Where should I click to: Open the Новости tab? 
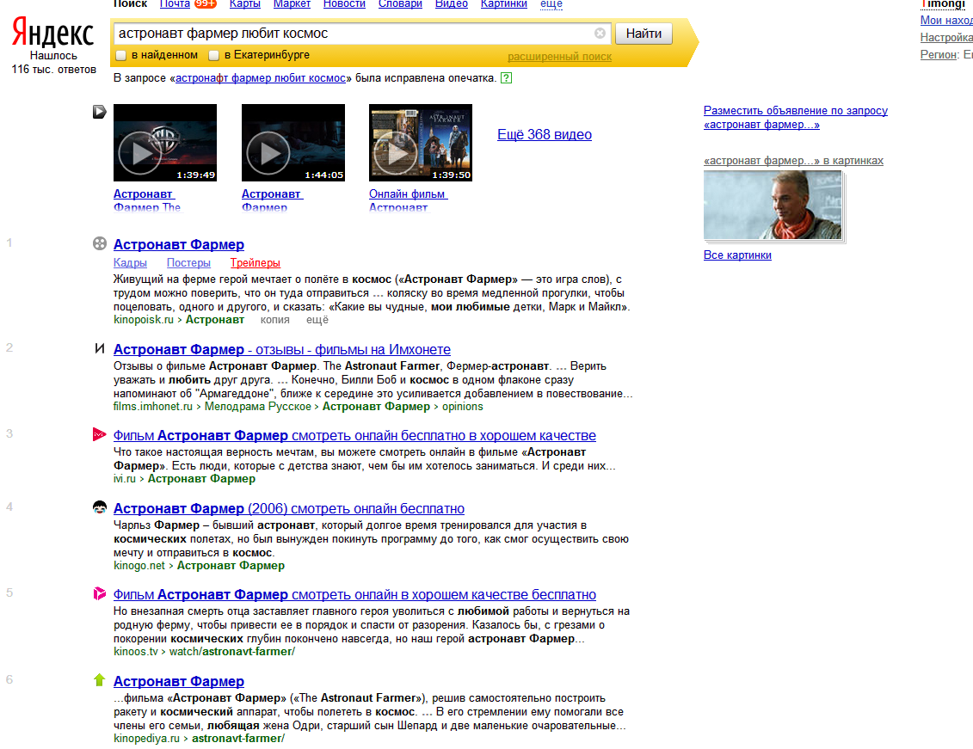tap(344, 3)
